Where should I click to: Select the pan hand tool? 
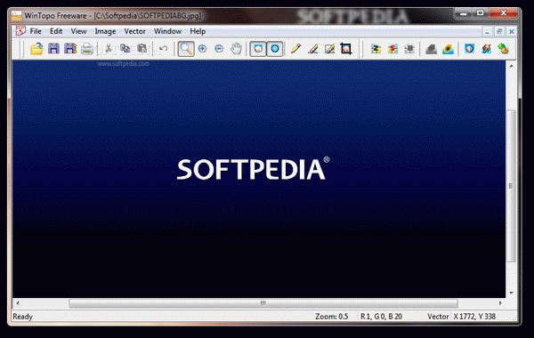pos(236,49)
